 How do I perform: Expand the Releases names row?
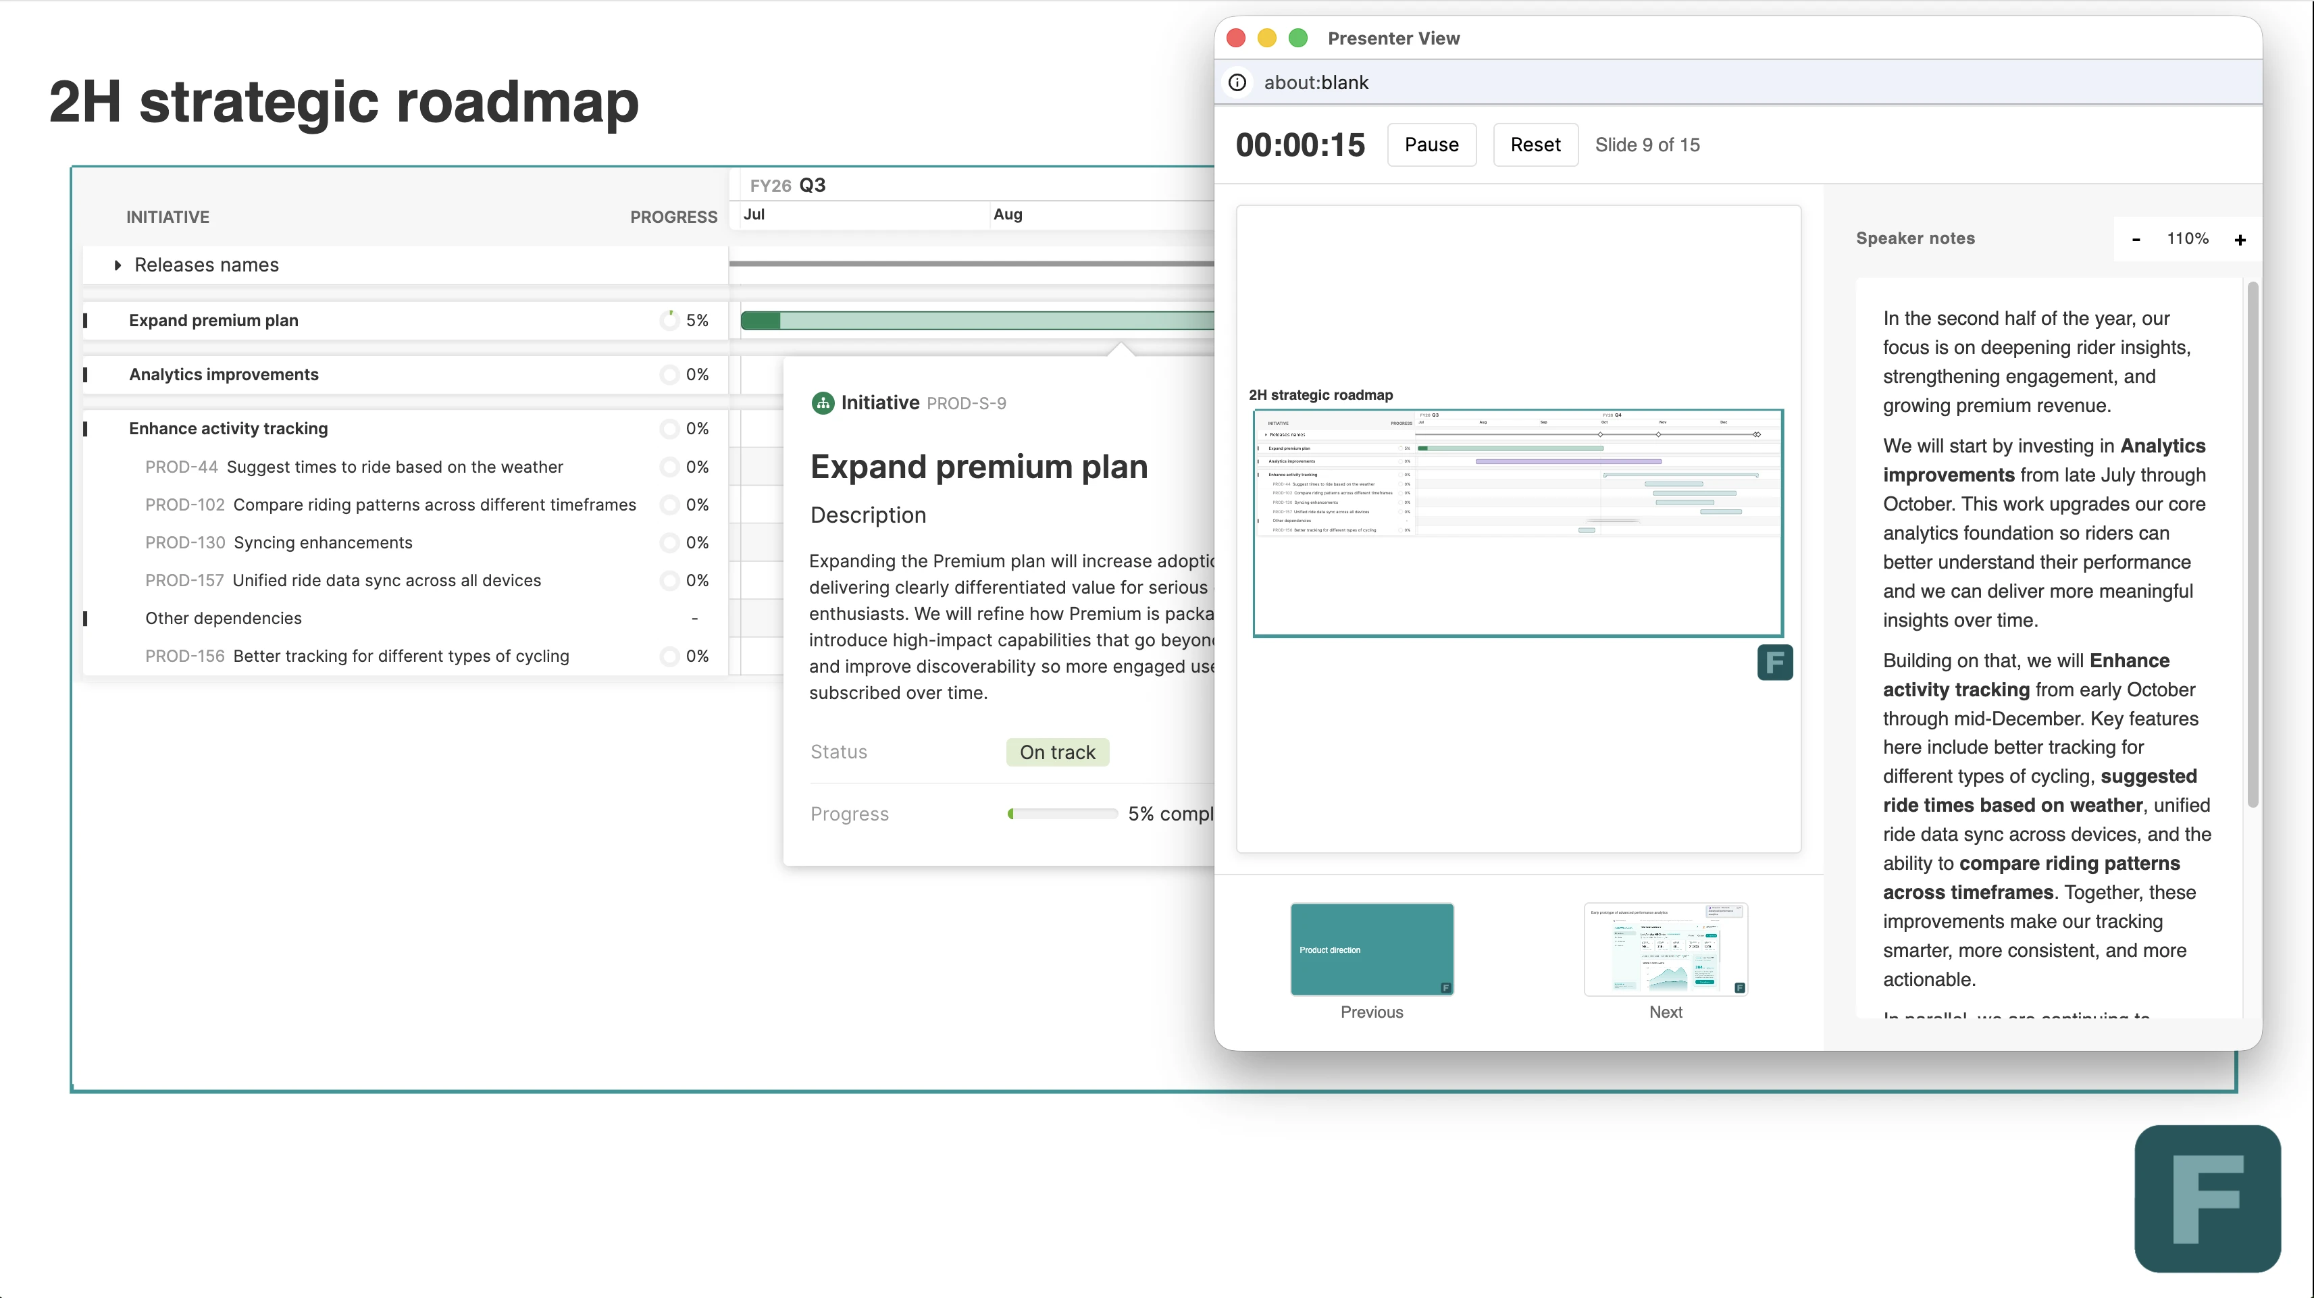pyautogui.click(x=118, y=265)
